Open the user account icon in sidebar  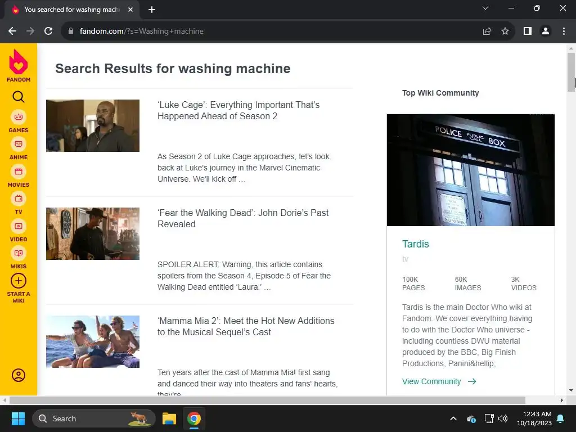coord(19,375)
